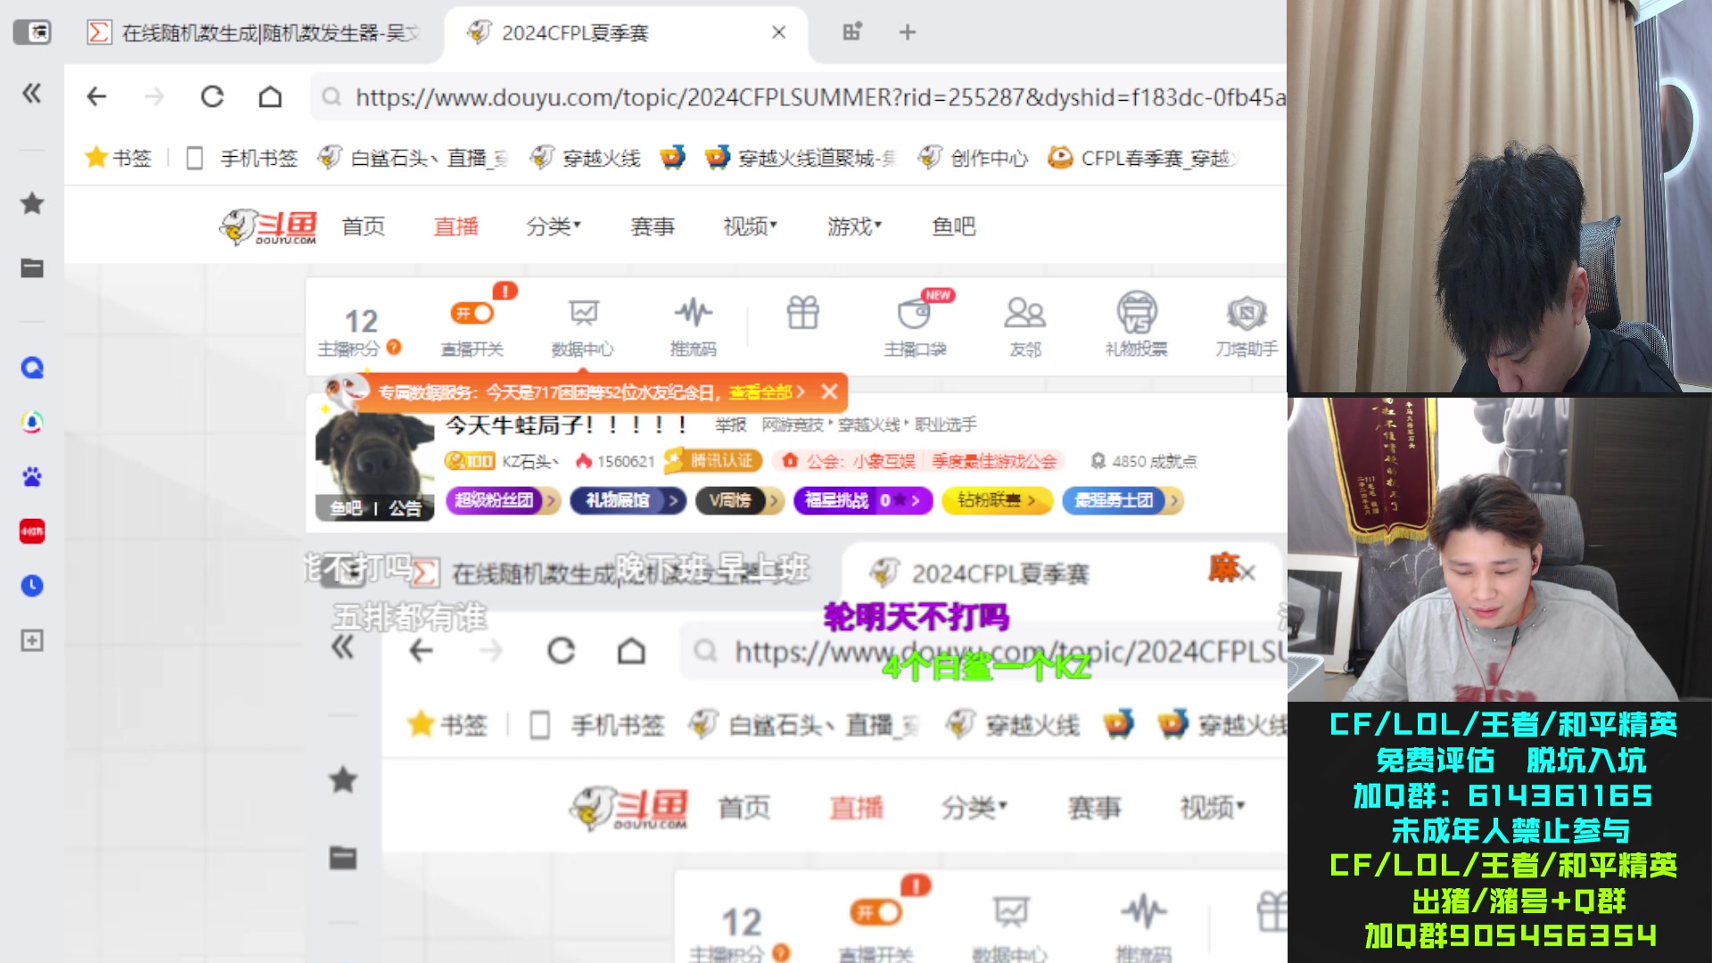Open 友邻 neighbors icon

click(x=1025, y=325)
